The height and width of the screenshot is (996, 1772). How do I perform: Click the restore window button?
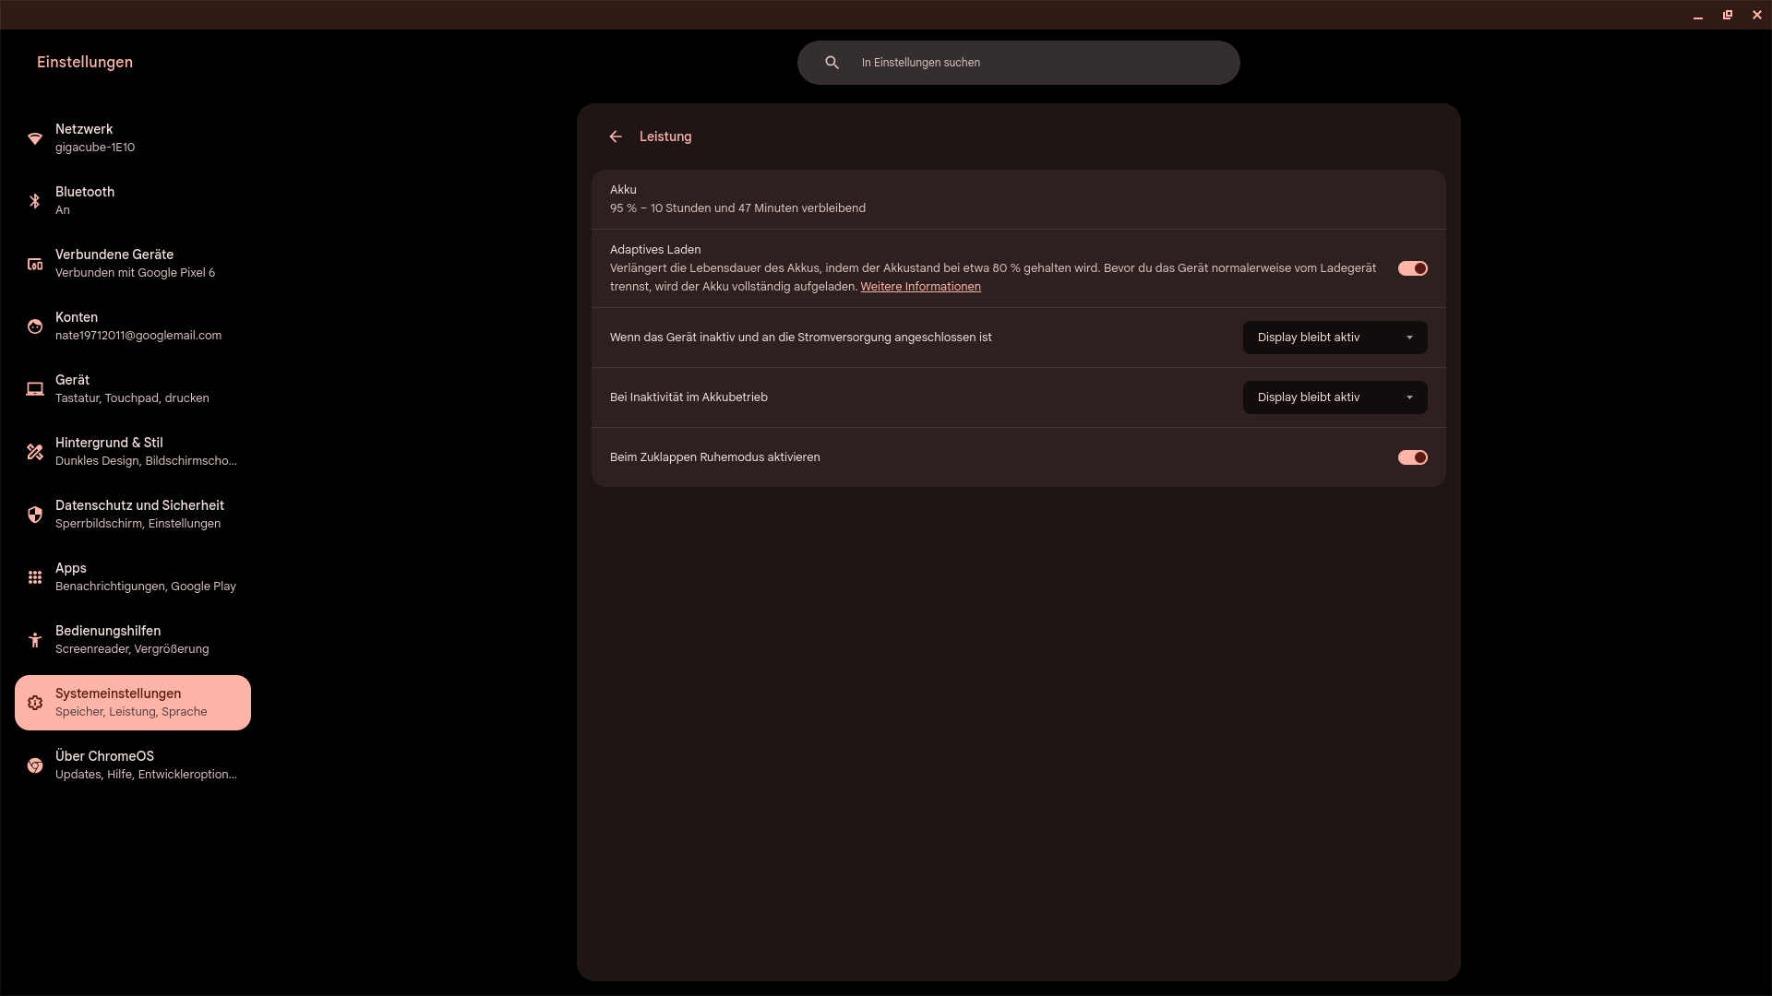[1727, 15]
